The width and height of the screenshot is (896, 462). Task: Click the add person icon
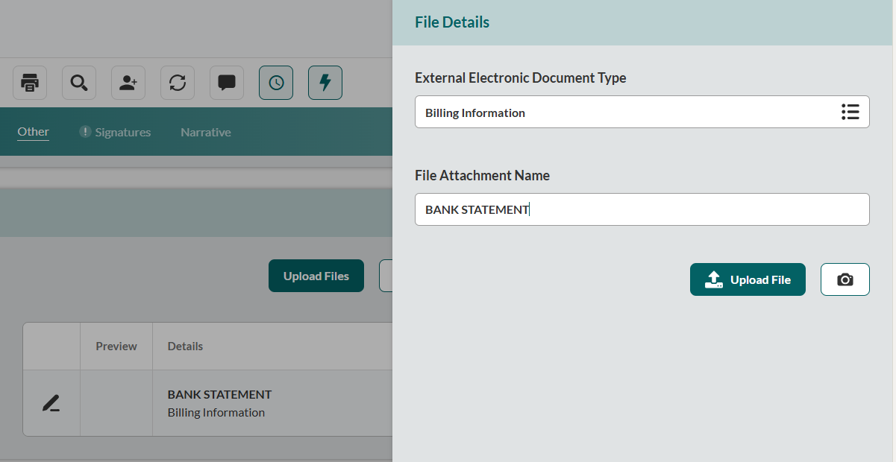click(128, 83)
